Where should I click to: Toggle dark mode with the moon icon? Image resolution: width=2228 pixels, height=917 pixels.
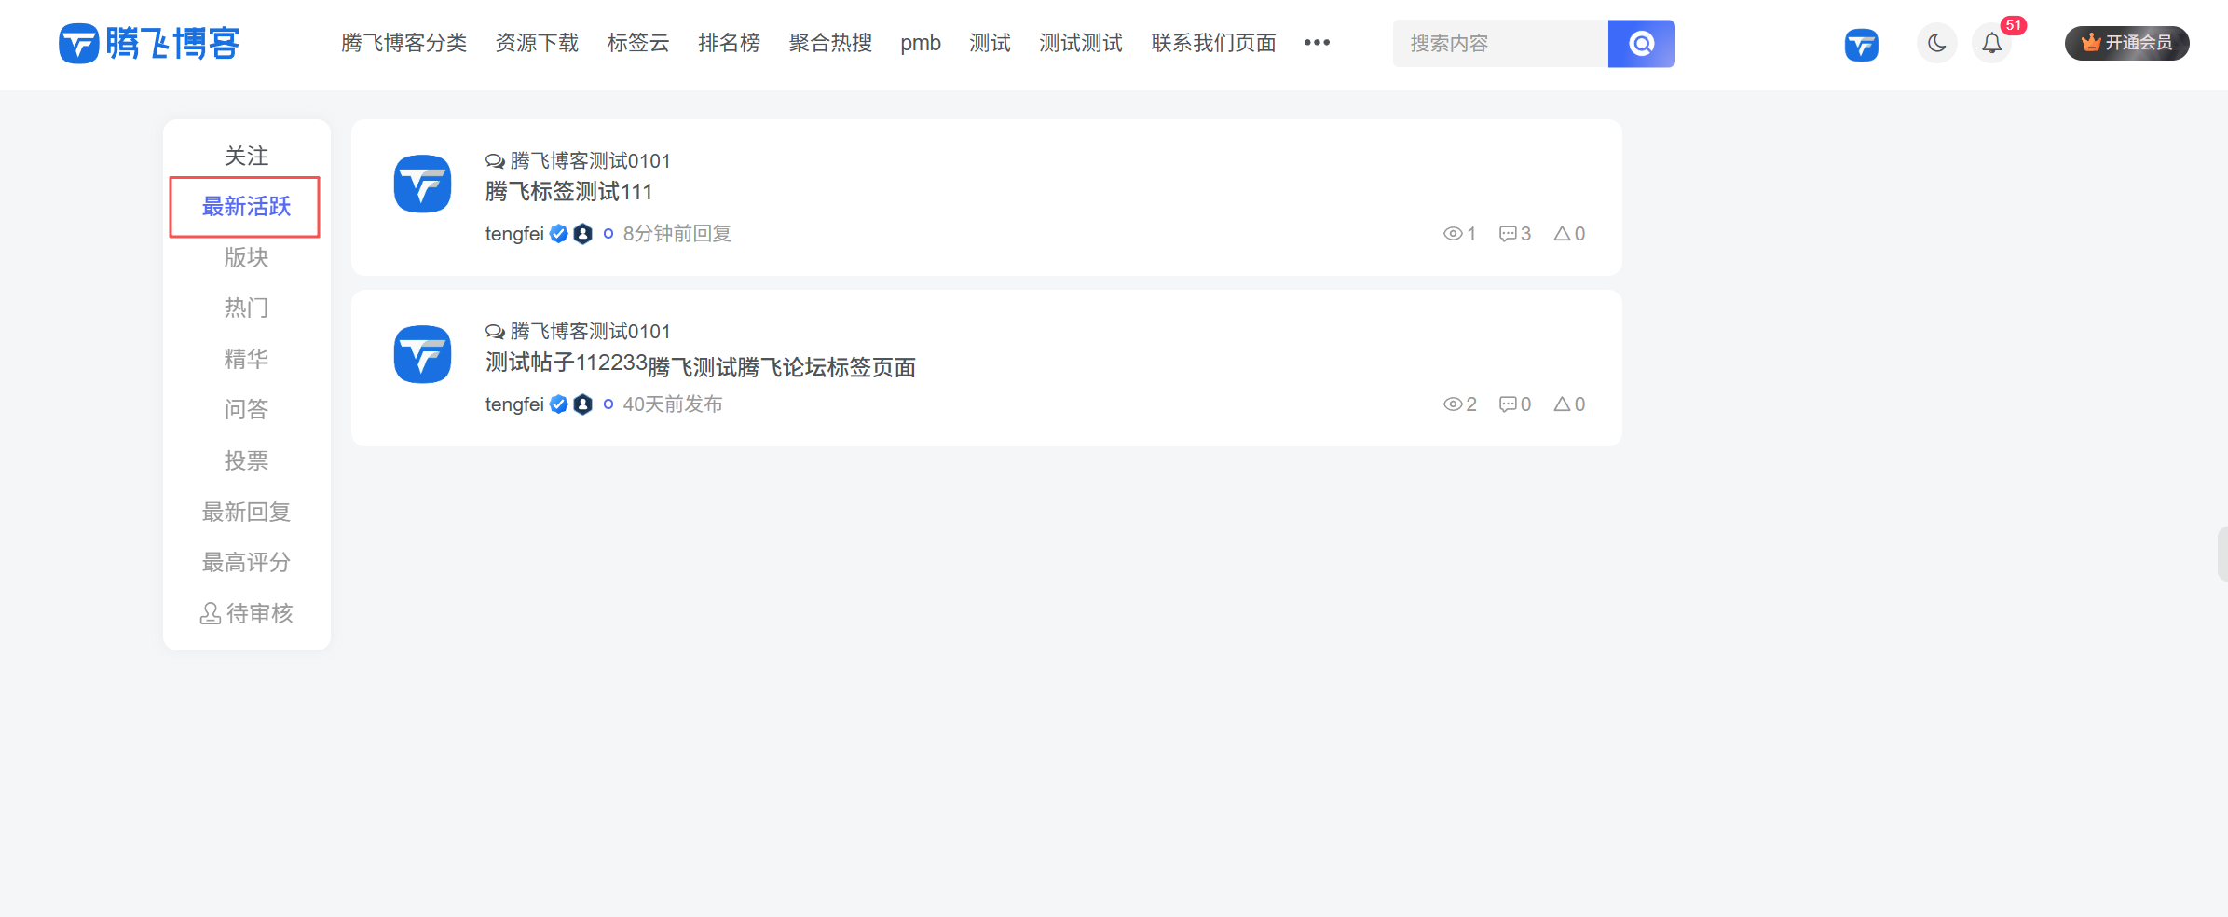(1937, 44)
